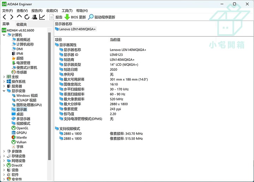The image size is (254, 182).
Task: Click the 软件 icon in the tree
Action: (x=9, y=175)
